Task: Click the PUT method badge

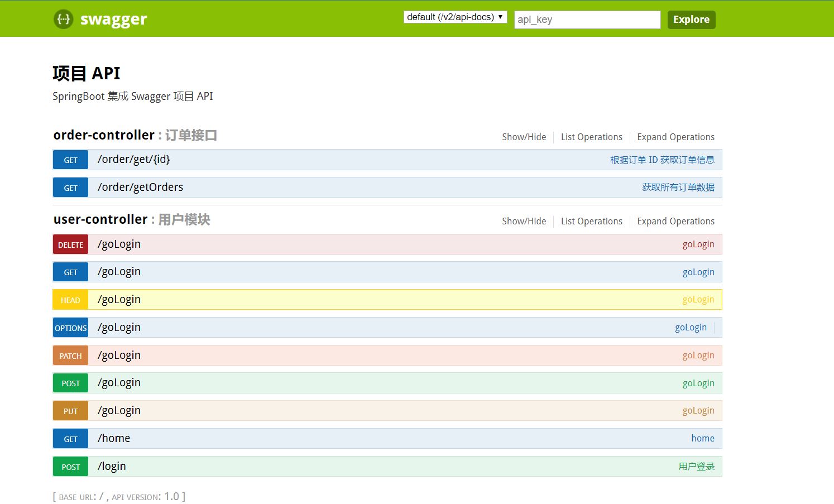Action: (x=70, y=411)
